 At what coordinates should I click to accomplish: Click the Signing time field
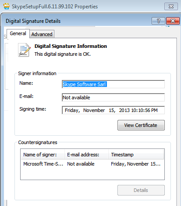[x=113, y=110]
